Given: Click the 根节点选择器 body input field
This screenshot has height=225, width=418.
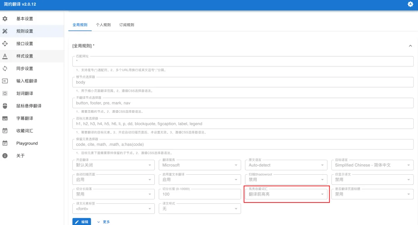Looking at the screenshot, I should point(243,82).
